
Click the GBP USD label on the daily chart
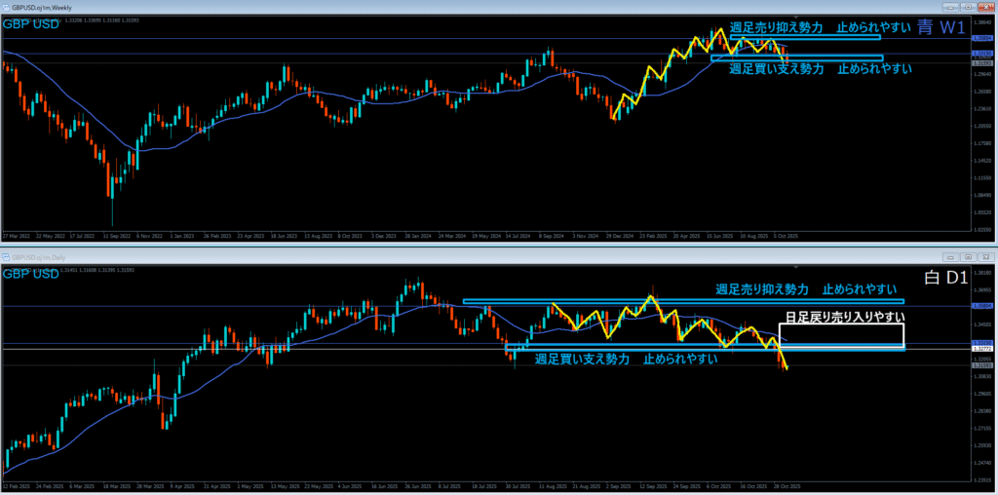click(32, 275)
